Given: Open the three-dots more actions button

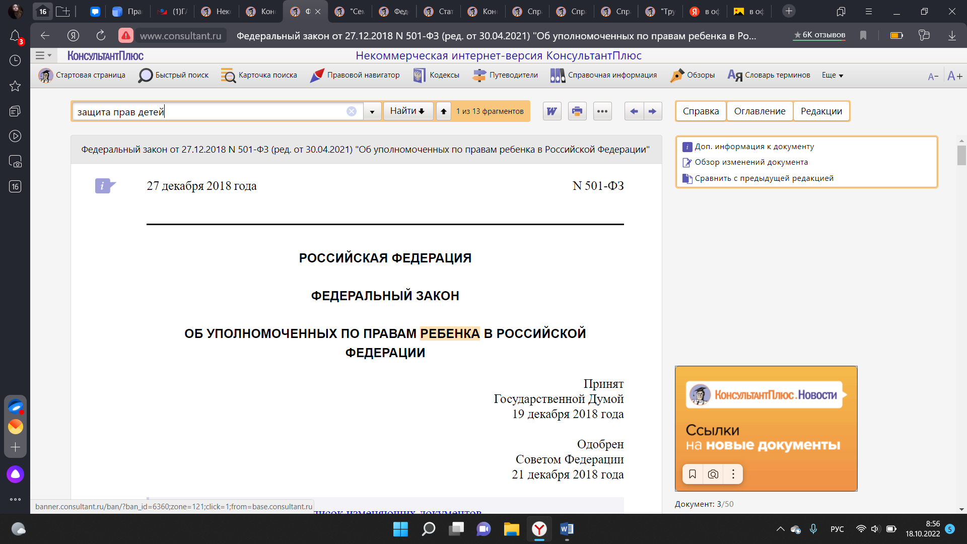Looking at the screenshot, I should pos(602,111).
